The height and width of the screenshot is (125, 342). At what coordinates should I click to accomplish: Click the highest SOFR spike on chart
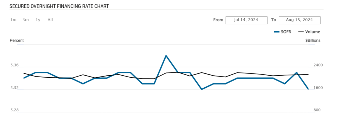(x=166, y=56)
